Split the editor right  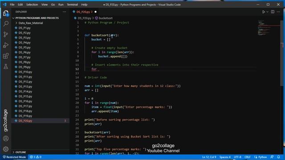273,12
